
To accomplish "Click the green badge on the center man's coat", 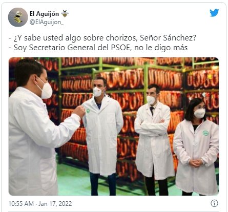I will 88,111.
